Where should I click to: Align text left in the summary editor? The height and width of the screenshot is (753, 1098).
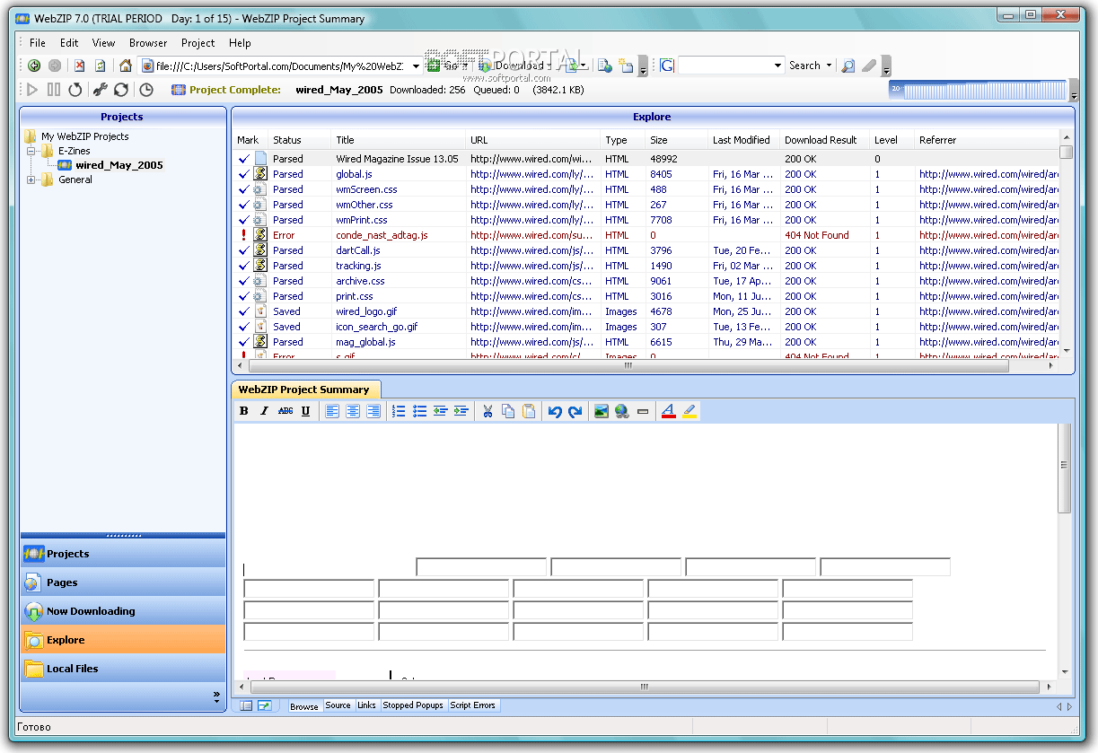(332, 411)
